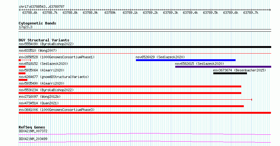This screenshot has width=280, height=146.
Task: Click the thin red esv2716097 variant line
Action: coord(135,100)
